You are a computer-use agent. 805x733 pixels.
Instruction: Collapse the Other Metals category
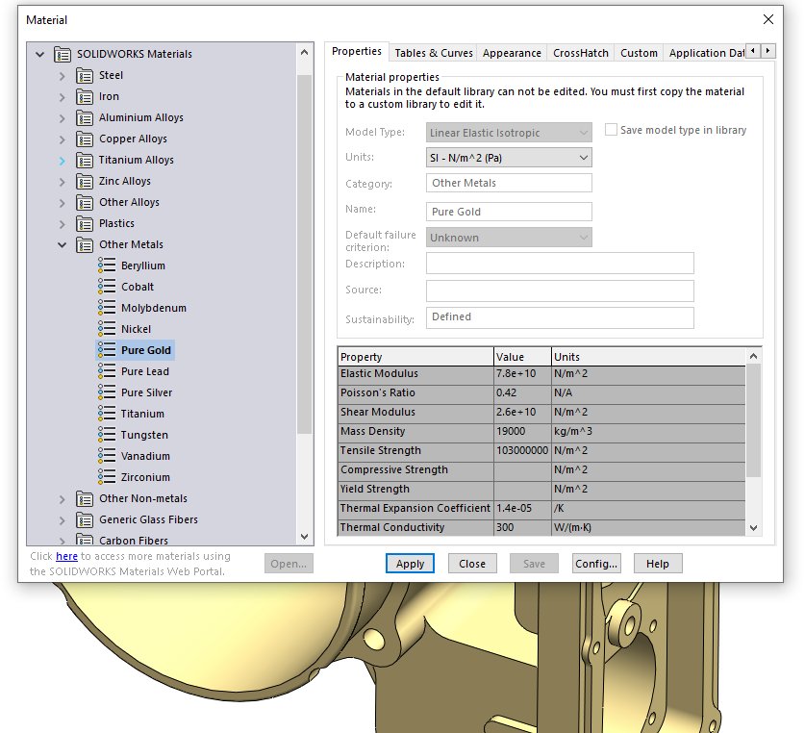[63, 245]
